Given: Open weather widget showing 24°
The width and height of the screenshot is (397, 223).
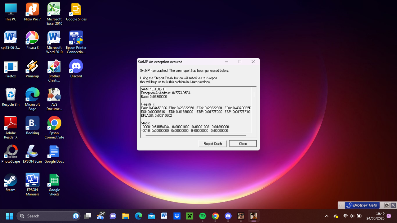Looking at the screenshot, I should (x=100, y=216).
